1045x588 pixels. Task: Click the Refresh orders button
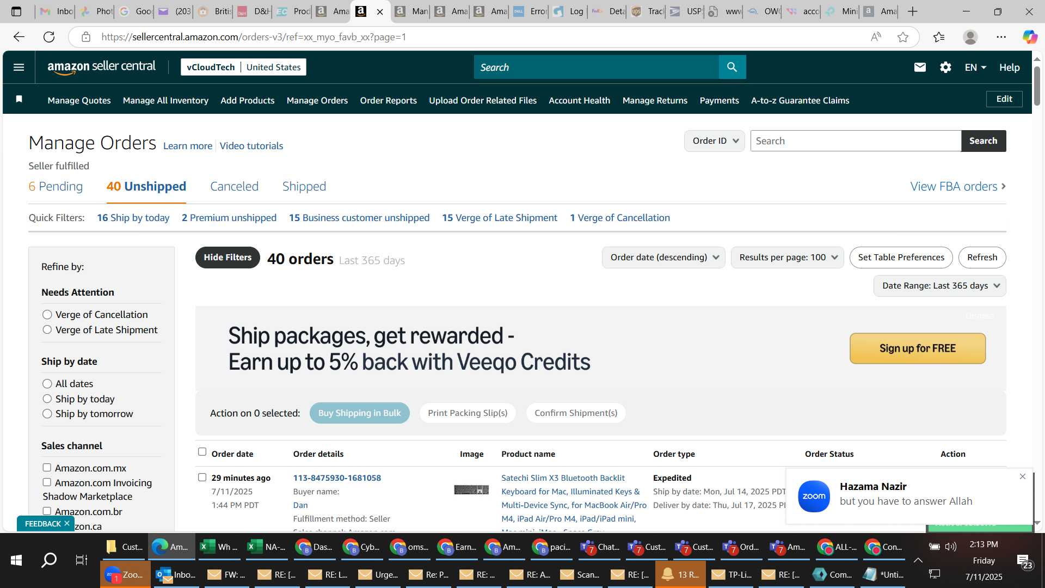[982, 258]
